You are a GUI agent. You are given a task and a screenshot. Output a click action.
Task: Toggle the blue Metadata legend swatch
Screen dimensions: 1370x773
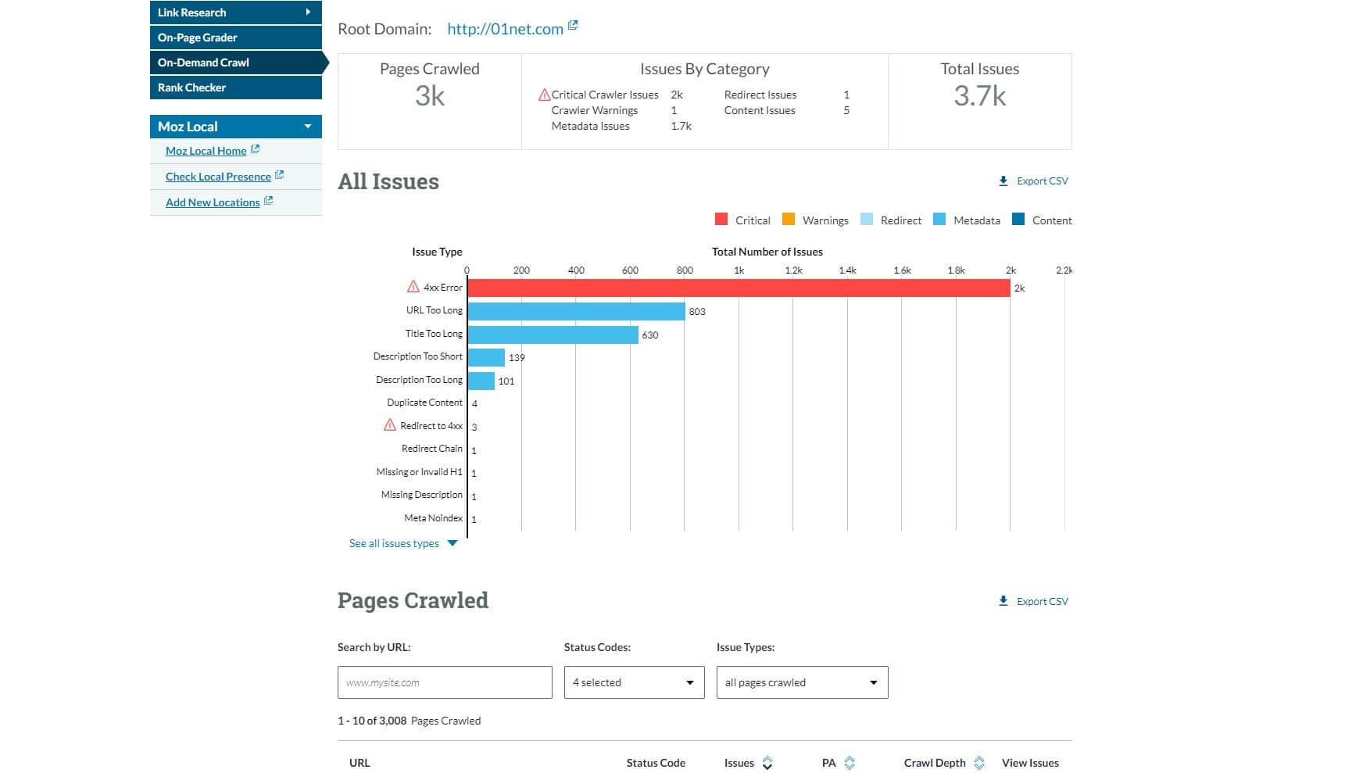pyautogui.click(x=939, y=219)
